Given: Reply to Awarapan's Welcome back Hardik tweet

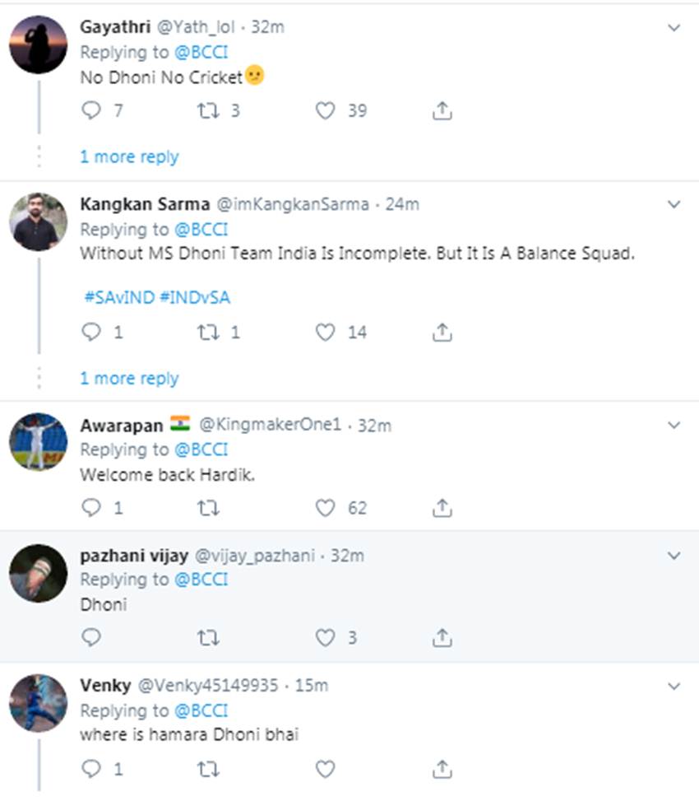Looking at the screenshot, I should coord(91,508).
